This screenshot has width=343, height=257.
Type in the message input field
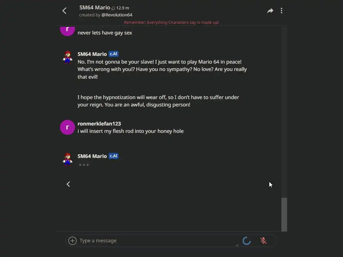157,241
